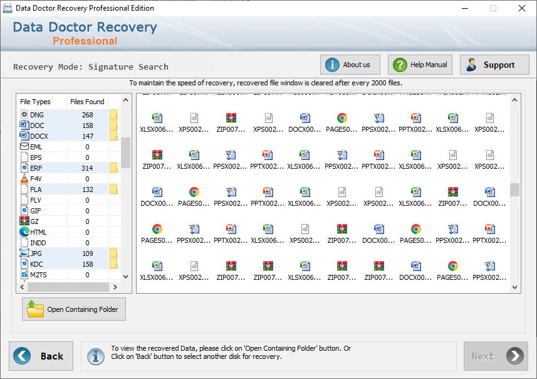Select the ERF file type icon
537x379 pixels.
point(24,168)
